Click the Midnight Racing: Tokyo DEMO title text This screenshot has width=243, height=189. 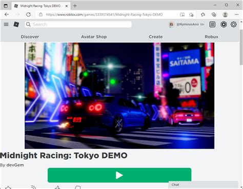pyautogui.click(x=64, y=156)
